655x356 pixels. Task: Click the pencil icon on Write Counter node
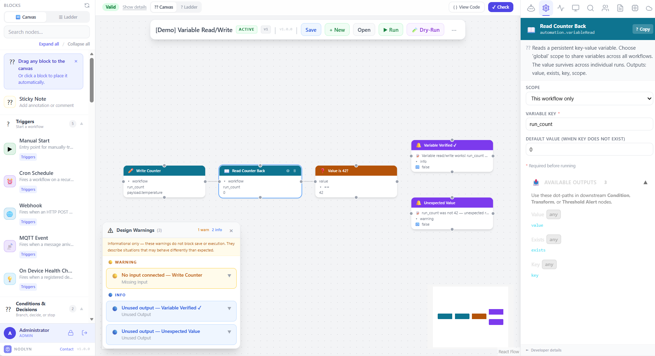coord(131,171)
